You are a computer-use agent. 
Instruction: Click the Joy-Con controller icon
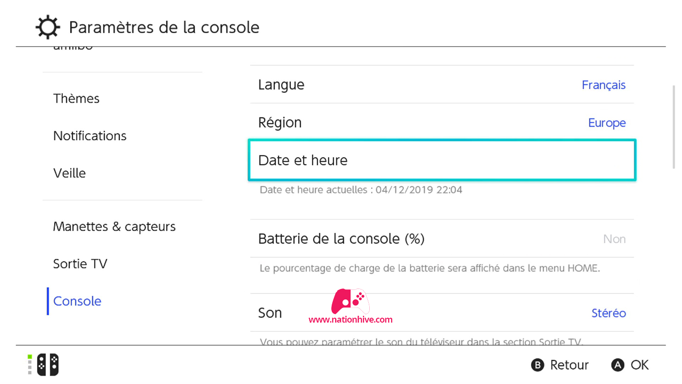[x=48, y=365]
